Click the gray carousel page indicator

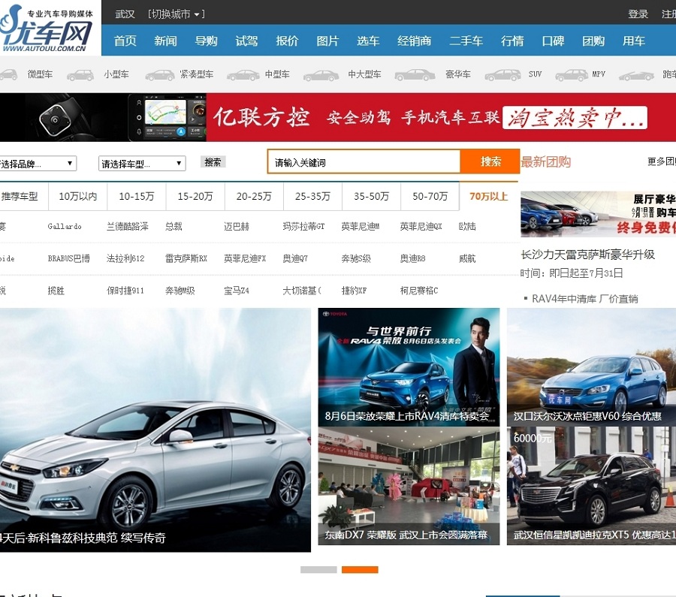[x=318, y=570]
